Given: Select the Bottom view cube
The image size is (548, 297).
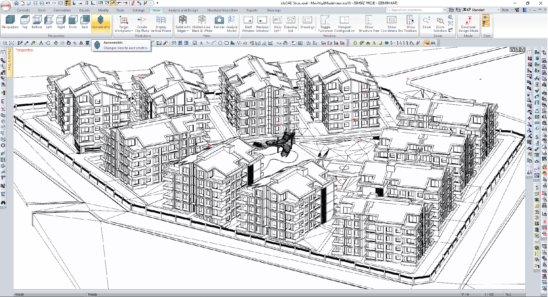Looking at the screenshot, I should tap(37, 22).
